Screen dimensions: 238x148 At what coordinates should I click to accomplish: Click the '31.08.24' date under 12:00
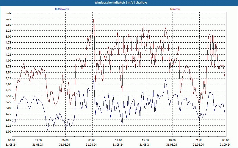click(x=118, y=145)
